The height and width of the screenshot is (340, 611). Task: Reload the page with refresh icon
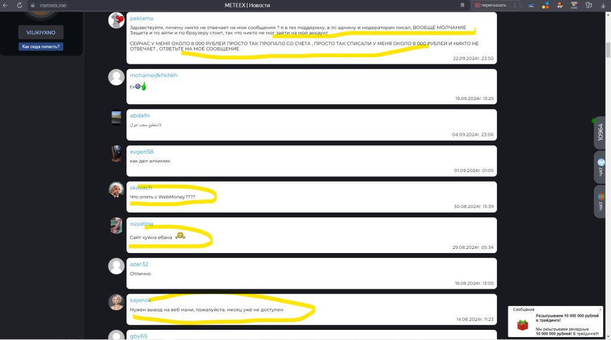[20, 5]
